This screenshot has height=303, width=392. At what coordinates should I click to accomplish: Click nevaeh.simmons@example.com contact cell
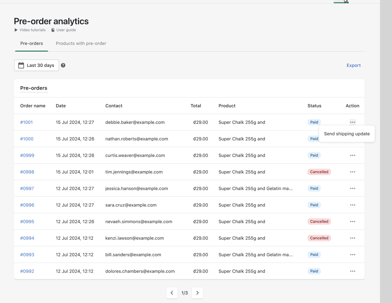[139, 222]
